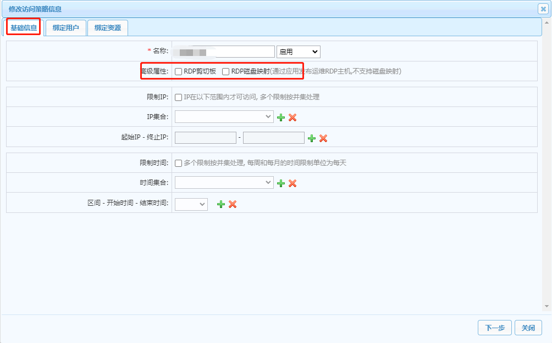Viewport: 552px width, 343px height.
Task: Open the 区间 interval type dropdown
Action: pyautogui.click(x=191, y=204)
